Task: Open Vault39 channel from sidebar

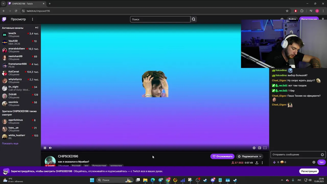Action: coord(20,42)
